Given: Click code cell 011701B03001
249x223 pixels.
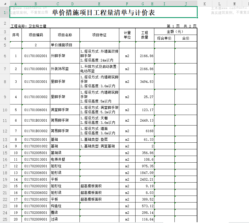Looking at the screenshot, I should coord(36,120).
